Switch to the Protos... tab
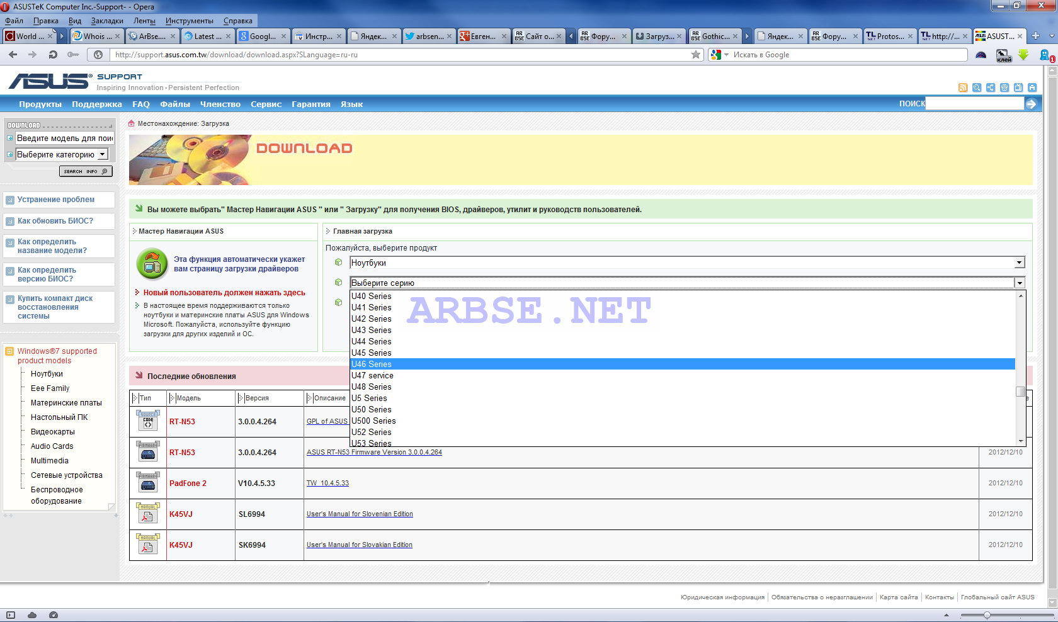Screen dimensions: 1058x622 click(x=890, y=36)
